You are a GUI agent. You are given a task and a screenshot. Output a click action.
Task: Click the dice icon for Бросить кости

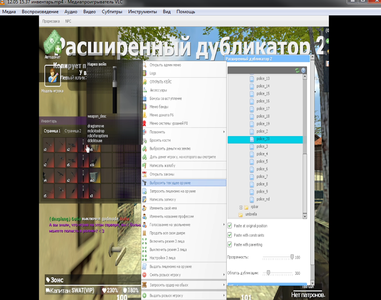click(144, 140)
